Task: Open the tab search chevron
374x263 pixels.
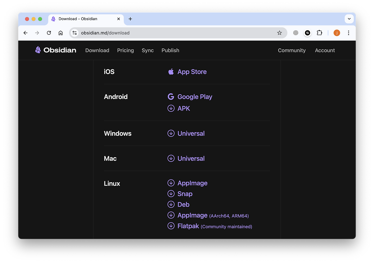Action: (349, 19)
